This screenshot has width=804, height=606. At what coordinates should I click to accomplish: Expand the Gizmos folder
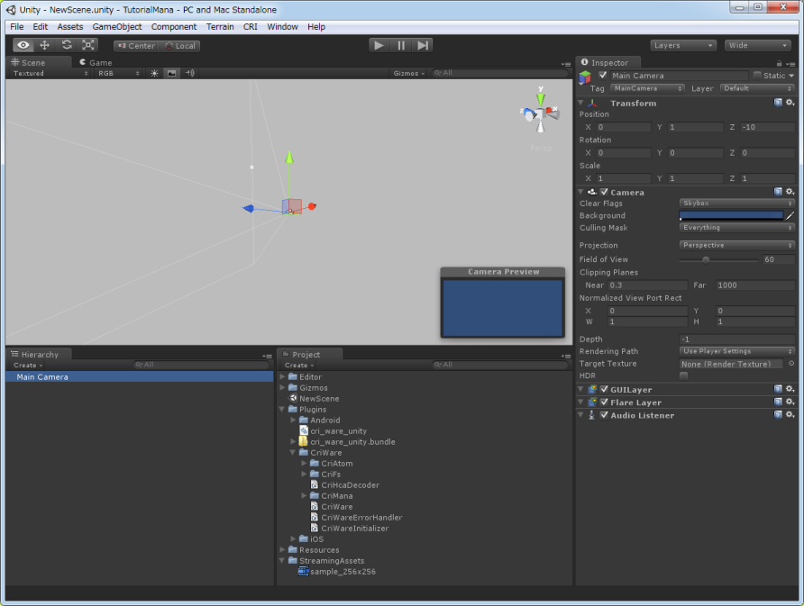282,387
